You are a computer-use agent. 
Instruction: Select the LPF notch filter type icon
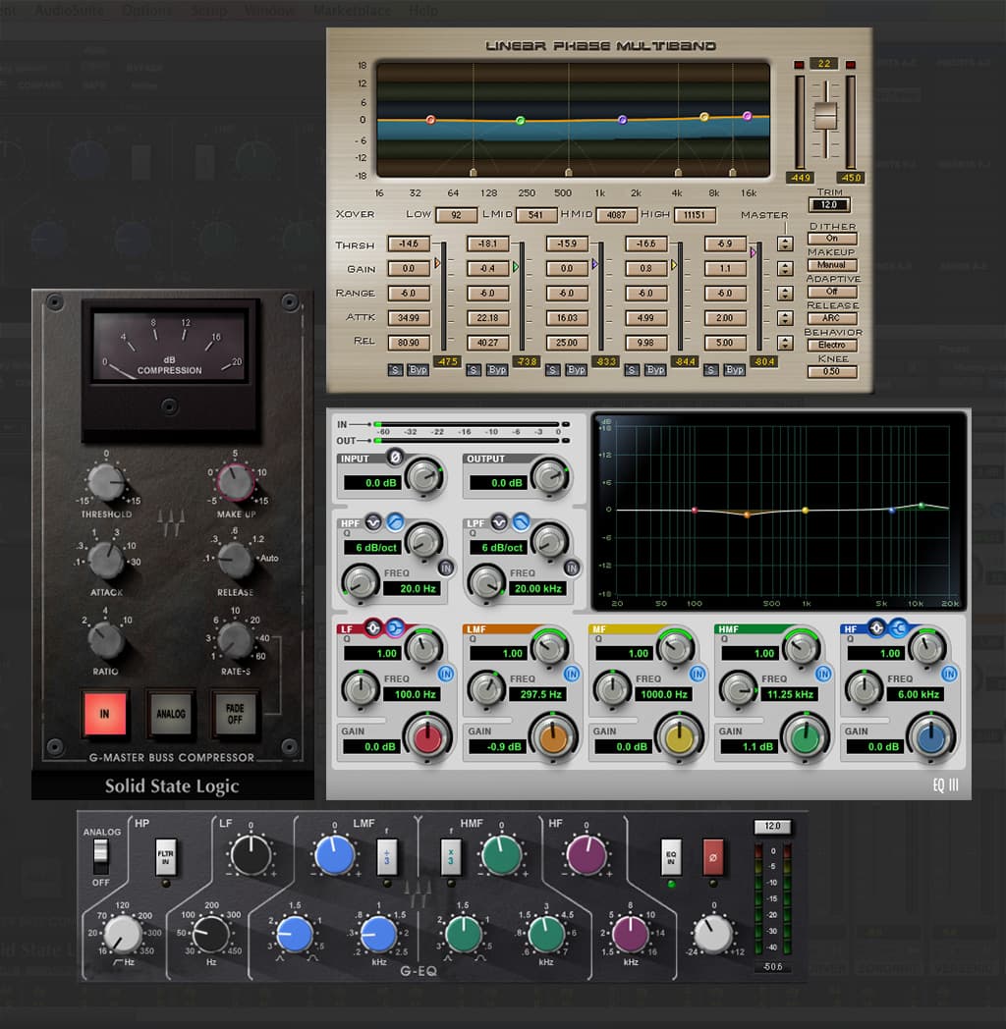pos(499,522)
